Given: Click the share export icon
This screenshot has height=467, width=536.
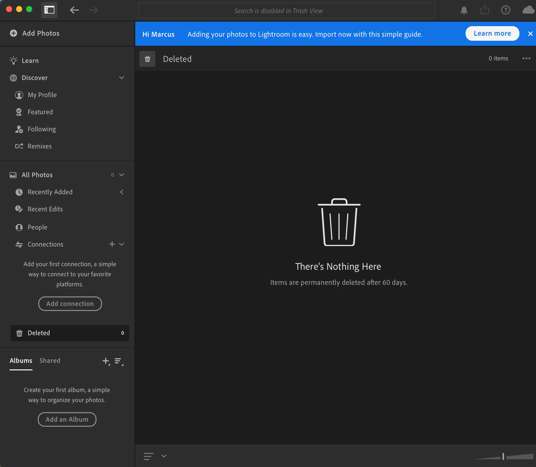Looking at the screenshot, I should (484, 10).
